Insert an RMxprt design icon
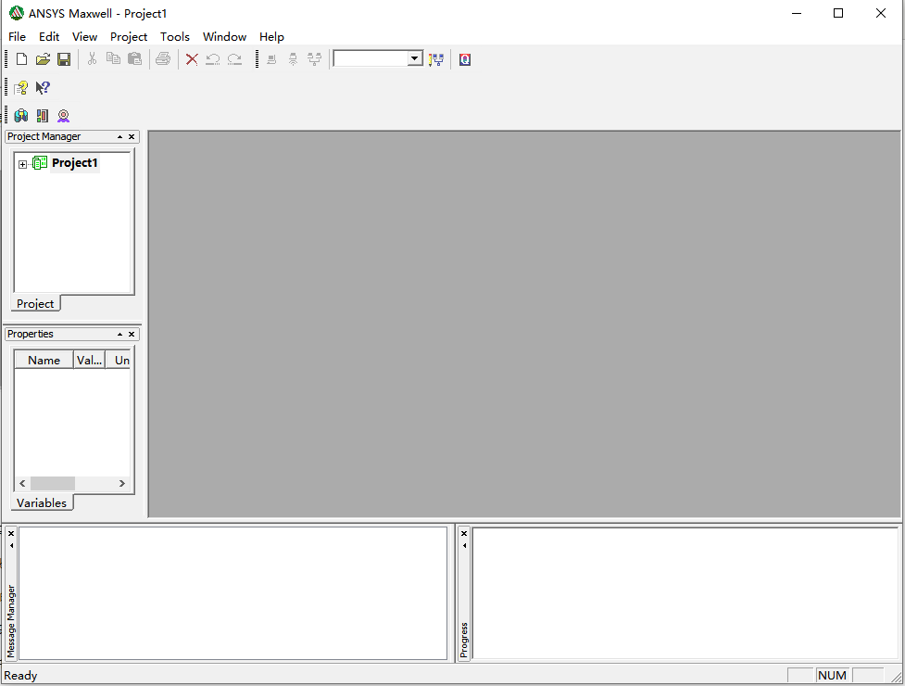 tap(64, 116)
